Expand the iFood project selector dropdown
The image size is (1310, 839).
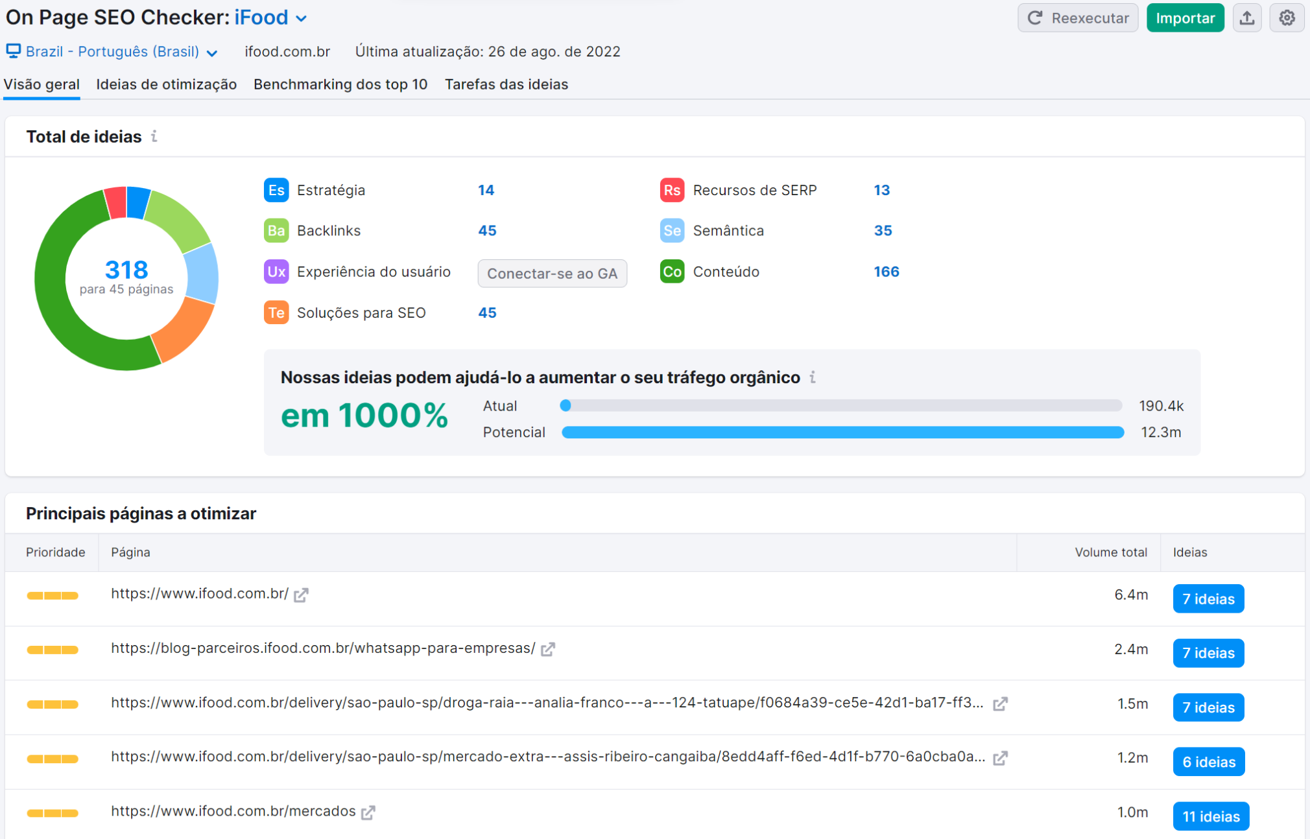tap(301, 18)
